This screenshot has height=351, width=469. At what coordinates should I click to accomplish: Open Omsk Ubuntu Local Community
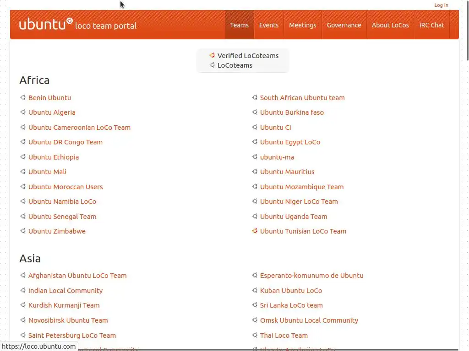point(309,320)
